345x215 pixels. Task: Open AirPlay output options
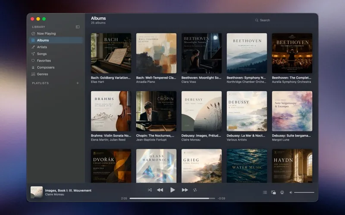pos(282,192)
